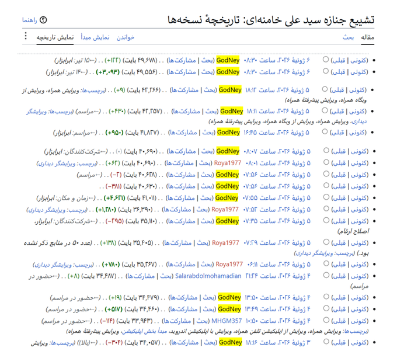The image size is (397, 358).
Task: Select radio button for July 4 13:50 revision
Action: coord(326,297)
